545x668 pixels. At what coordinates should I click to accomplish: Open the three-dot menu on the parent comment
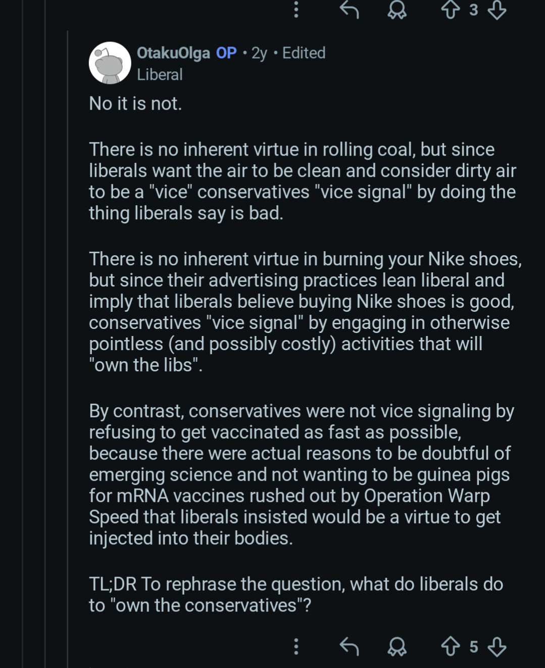coord(296,10)
